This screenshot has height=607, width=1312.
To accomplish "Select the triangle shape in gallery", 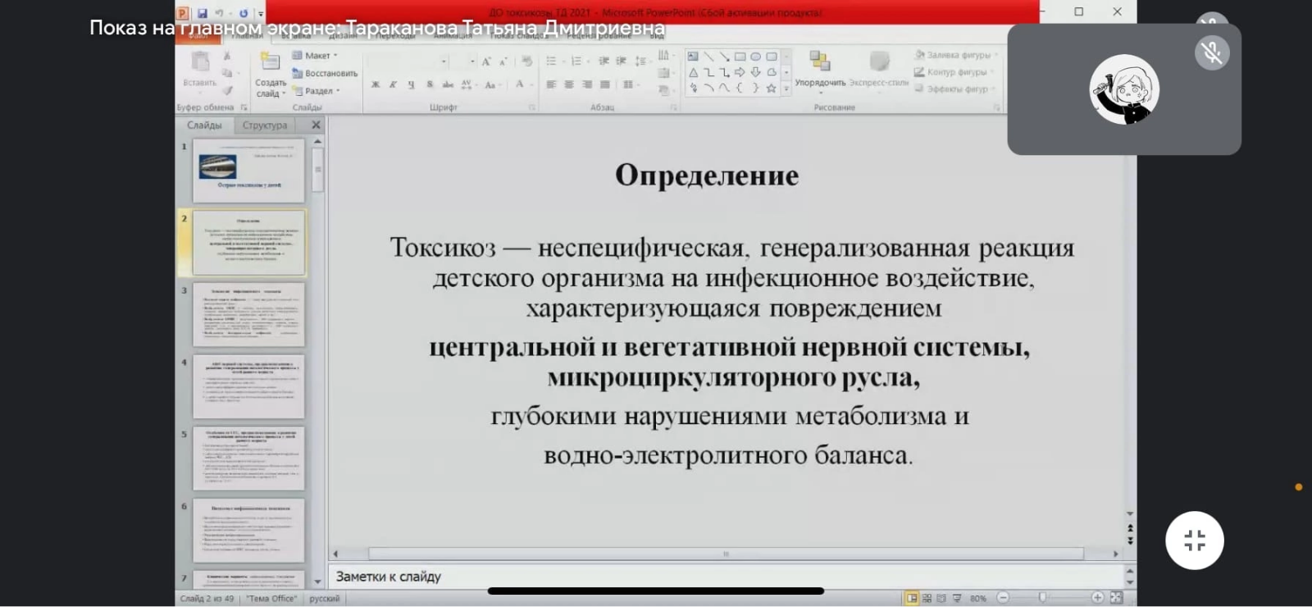I will coord(693,72).
